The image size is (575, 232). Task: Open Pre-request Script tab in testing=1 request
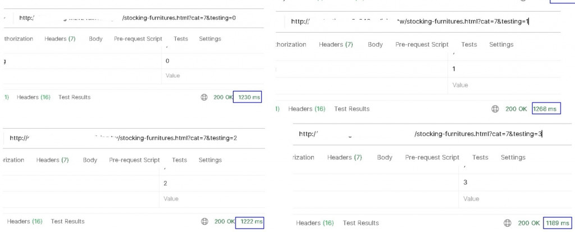pyautogui.click(x=422, y=44)
